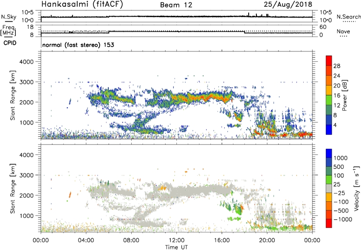
Task: Click 'normal (fast stereo) 153' text
Action: (78, 45)
